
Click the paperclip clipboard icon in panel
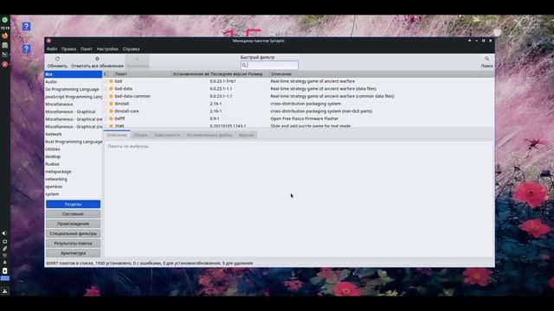point(4,249)
